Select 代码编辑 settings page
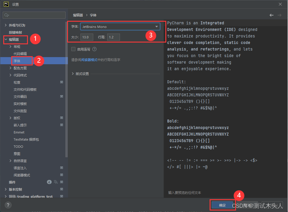 pos(20,54)
